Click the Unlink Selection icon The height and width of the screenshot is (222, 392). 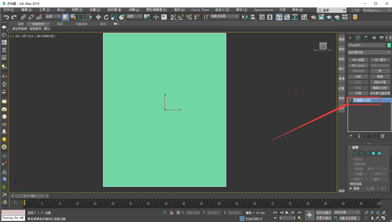[x=31, y=17]
